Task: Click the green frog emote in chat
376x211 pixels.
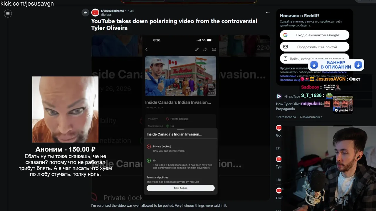Action: point(329,95)
